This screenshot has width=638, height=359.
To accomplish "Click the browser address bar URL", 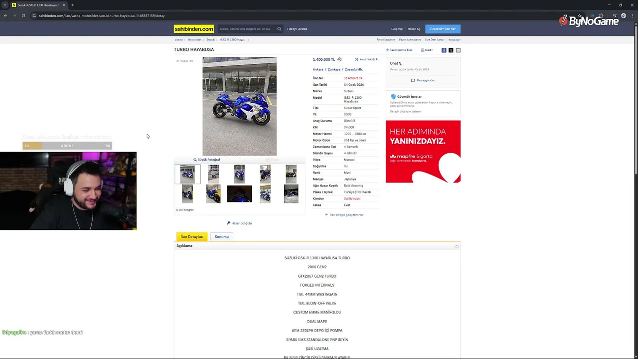I will tap(102, 15).
